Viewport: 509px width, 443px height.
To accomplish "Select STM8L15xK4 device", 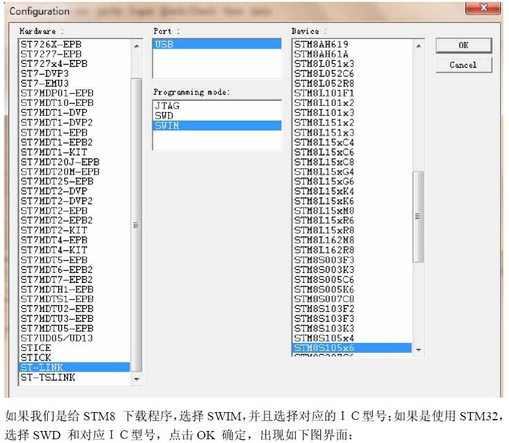I will click(x=352, y=191).
